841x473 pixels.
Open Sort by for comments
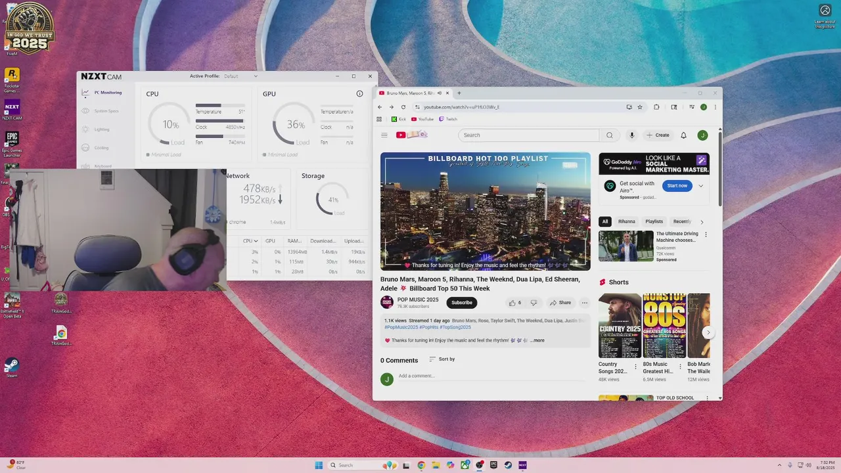pyautogui.click(x=442, y=359)
